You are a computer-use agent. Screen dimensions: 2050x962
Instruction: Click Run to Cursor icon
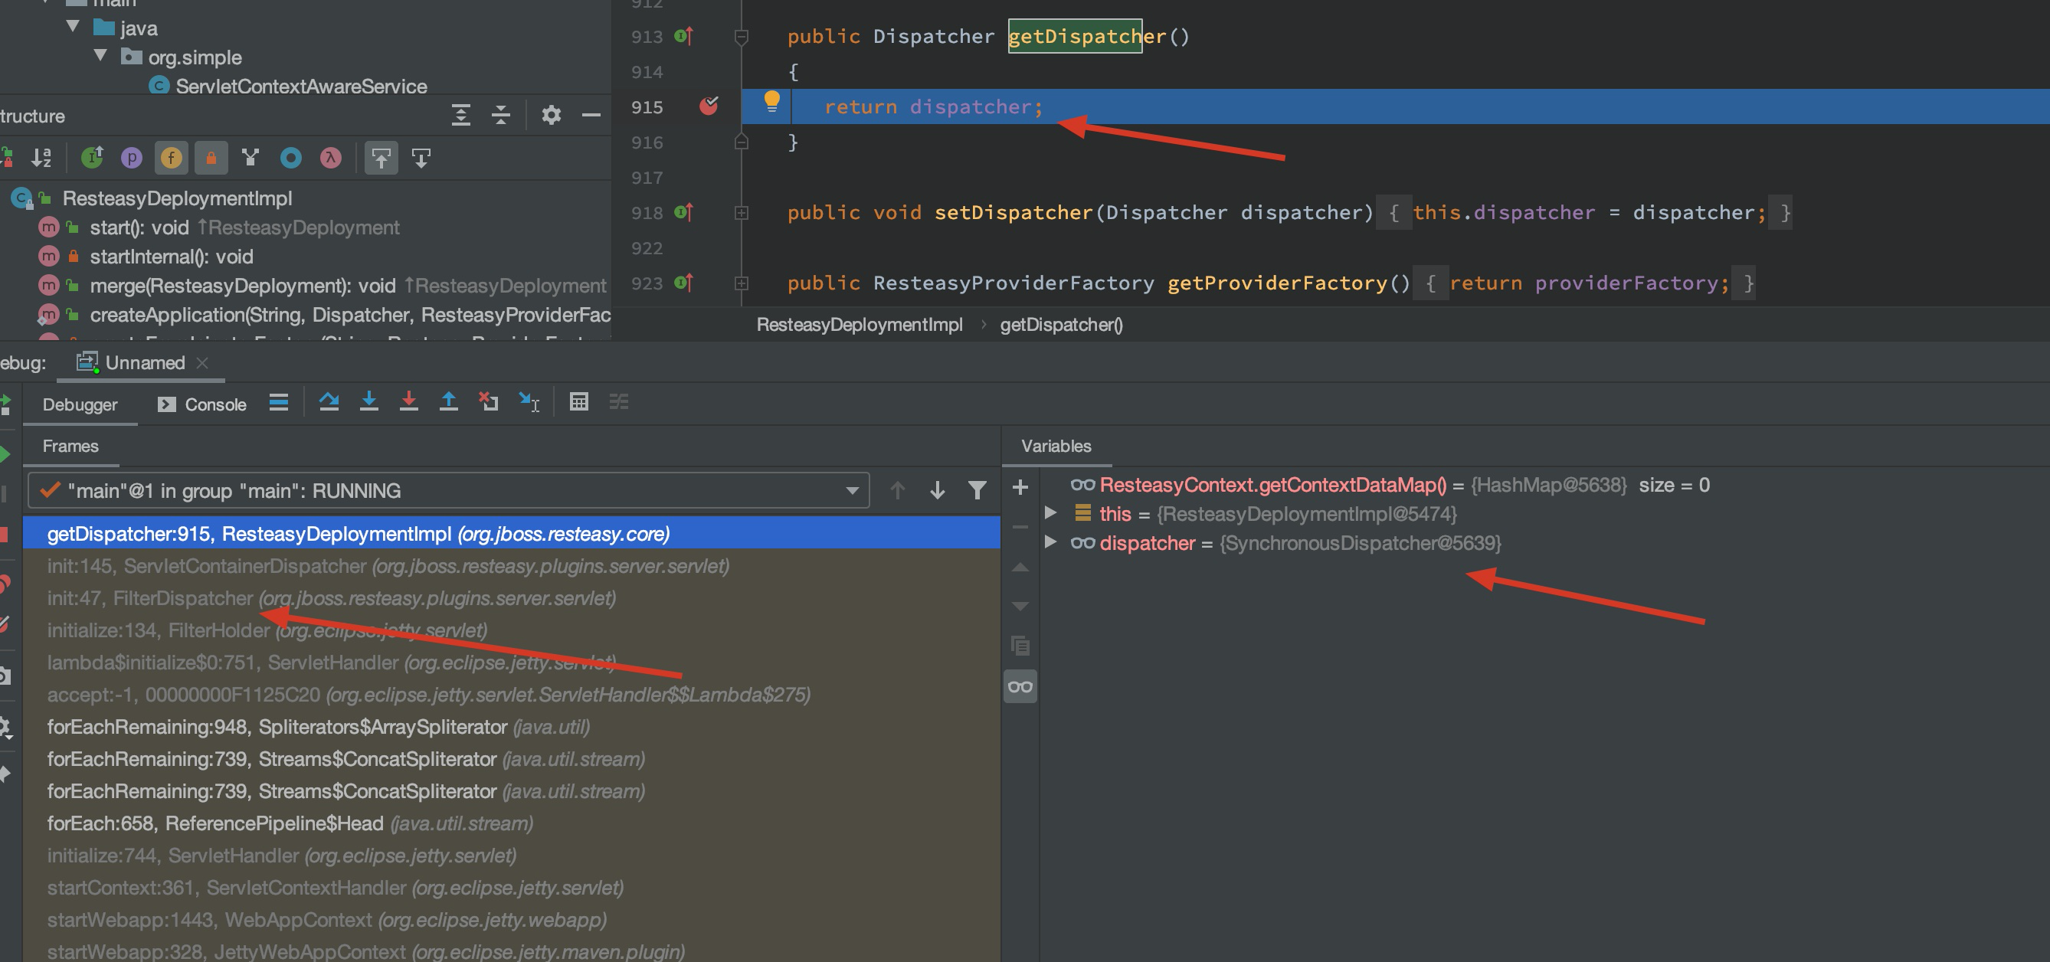529,402
